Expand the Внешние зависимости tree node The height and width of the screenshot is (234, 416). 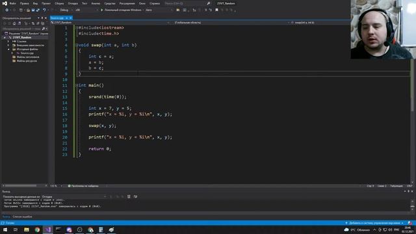pos(8,45)
